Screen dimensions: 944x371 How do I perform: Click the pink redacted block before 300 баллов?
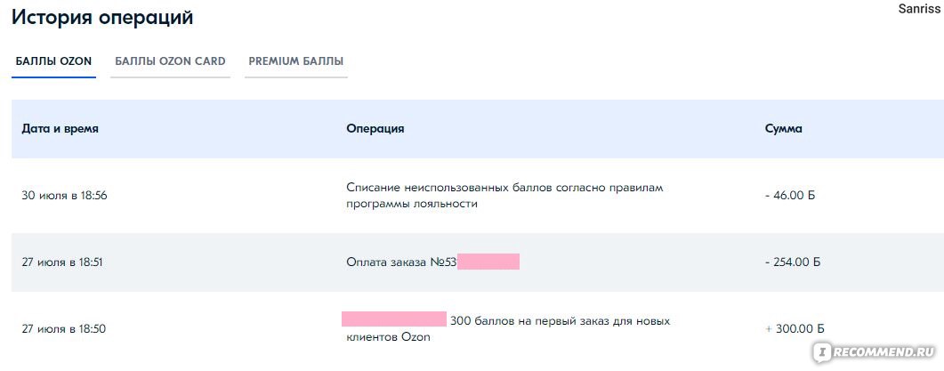[x=394, y=319]
